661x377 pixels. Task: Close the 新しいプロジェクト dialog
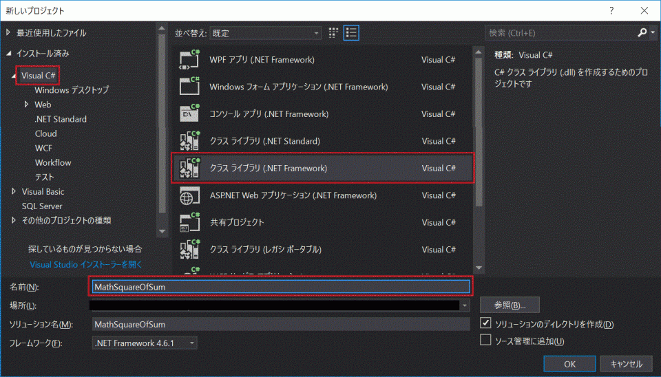644,10
